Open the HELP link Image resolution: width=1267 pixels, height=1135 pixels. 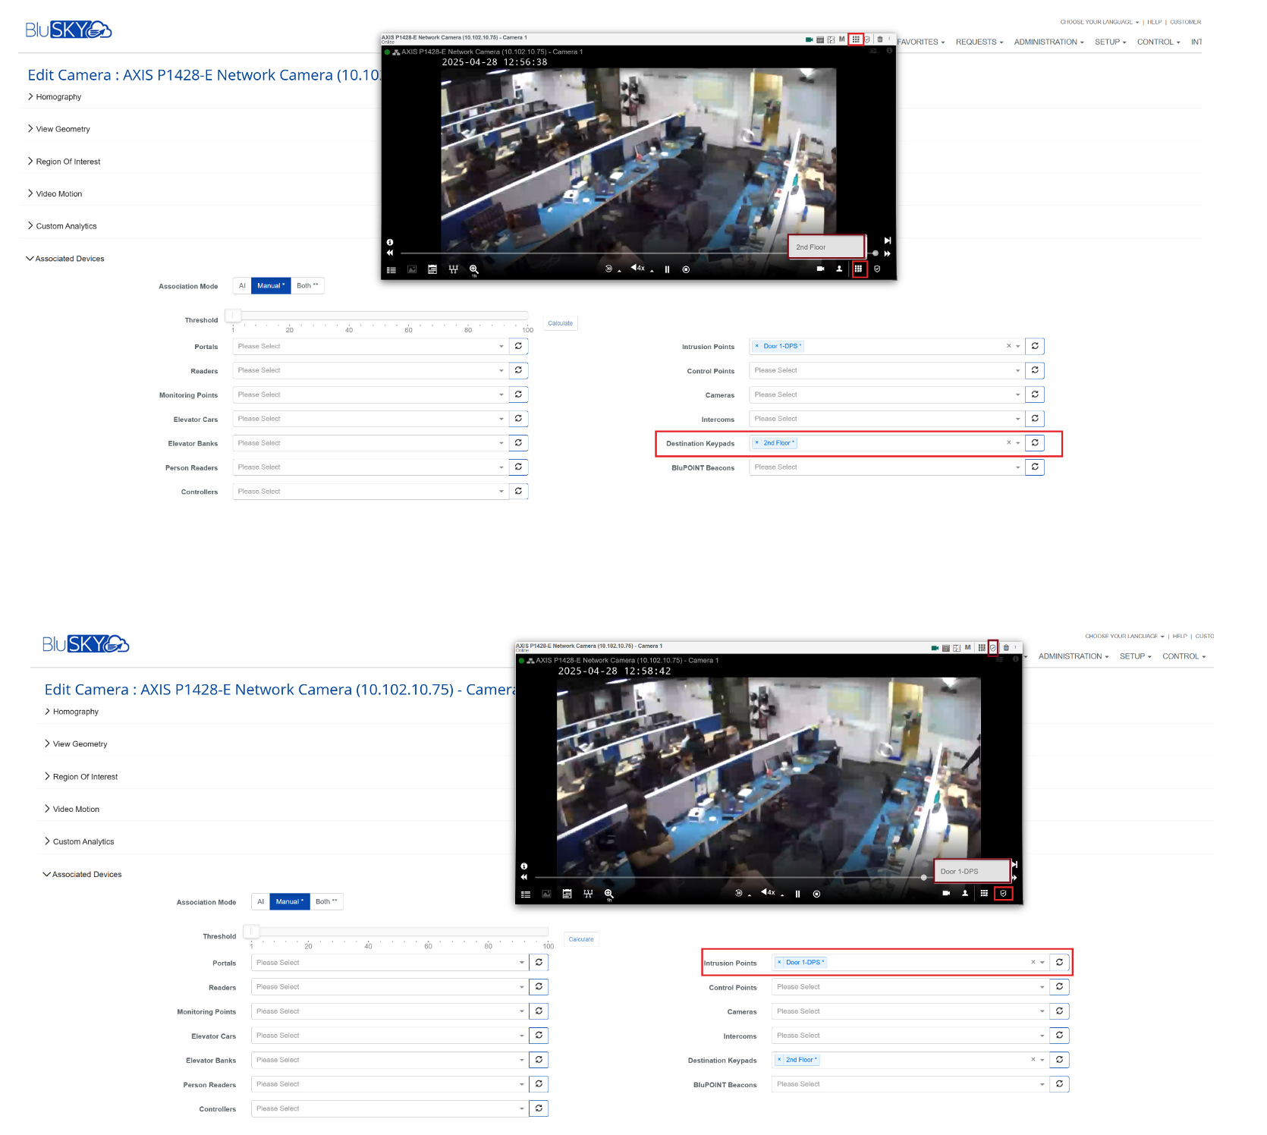coord(1154,21)
